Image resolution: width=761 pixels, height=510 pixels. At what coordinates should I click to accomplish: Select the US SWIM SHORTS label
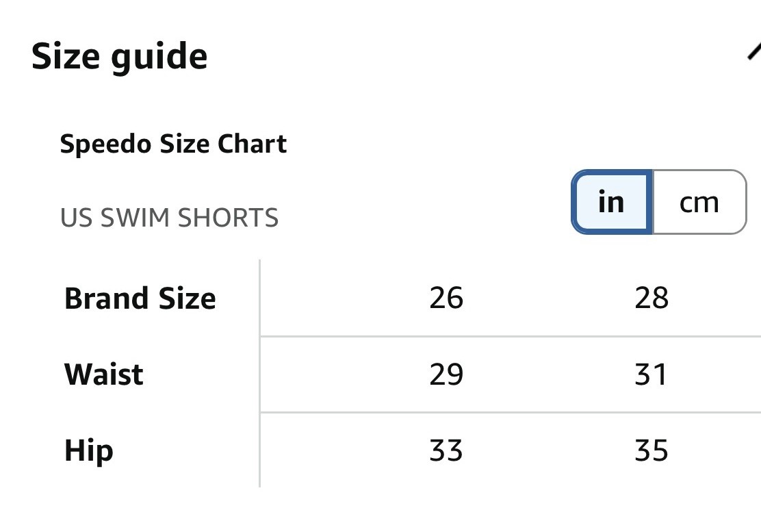coord(169,218)
